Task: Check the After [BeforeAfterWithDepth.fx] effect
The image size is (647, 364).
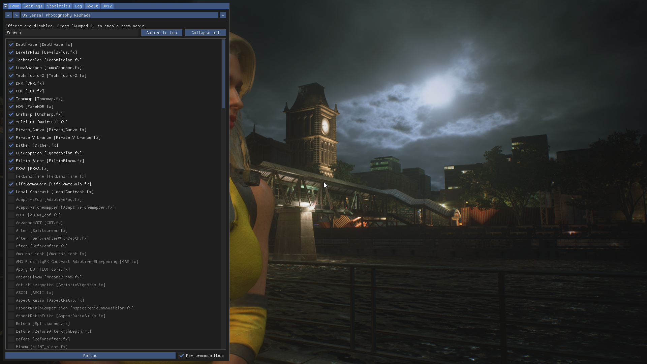Action: point(11,238)
